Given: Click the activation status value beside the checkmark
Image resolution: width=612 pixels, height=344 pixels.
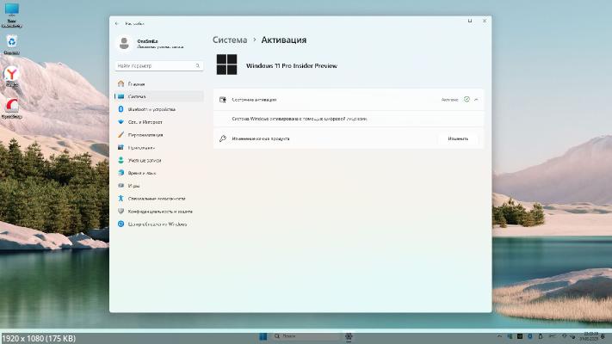Looking at the screenshot, I should [449, 100].
